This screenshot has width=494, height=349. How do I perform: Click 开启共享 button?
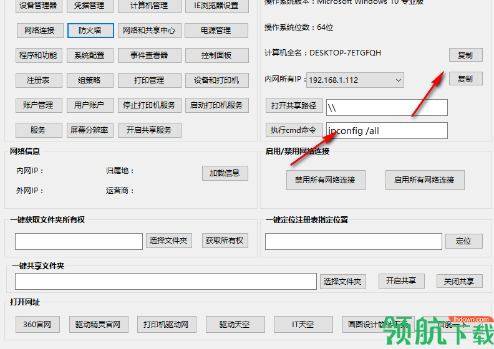coord(402,280)
